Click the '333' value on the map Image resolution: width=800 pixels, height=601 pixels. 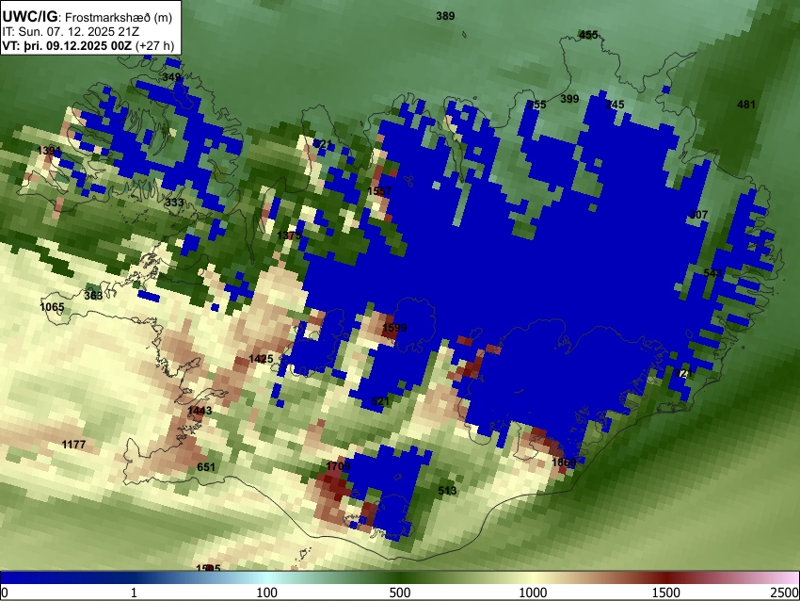[174, 203]
